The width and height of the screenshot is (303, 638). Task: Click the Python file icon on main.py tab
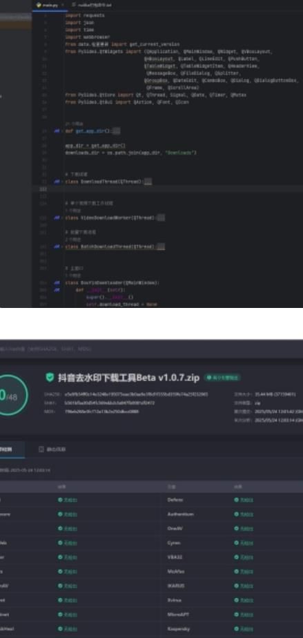(x=39, y=5)
